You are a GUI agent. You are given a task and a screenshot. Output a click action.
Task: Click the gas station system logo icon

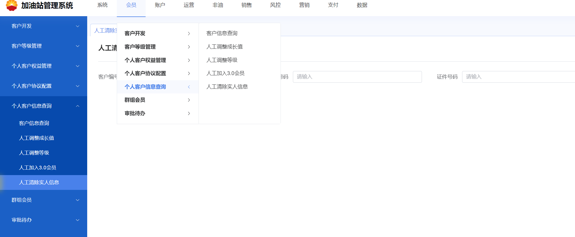tap(12, 5)
